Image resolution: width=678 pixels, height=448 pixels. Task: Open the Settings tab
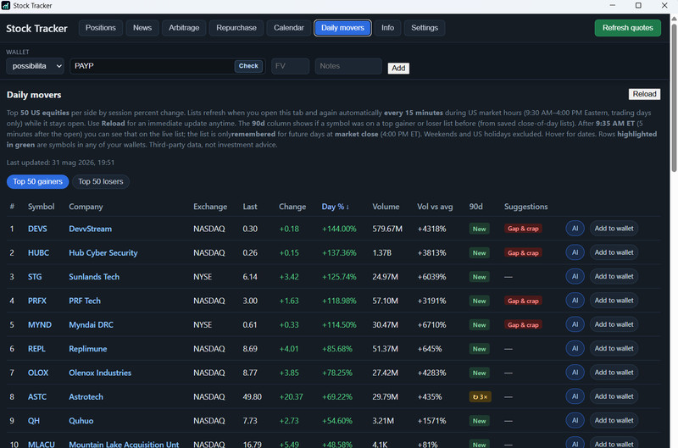(425, 28)
